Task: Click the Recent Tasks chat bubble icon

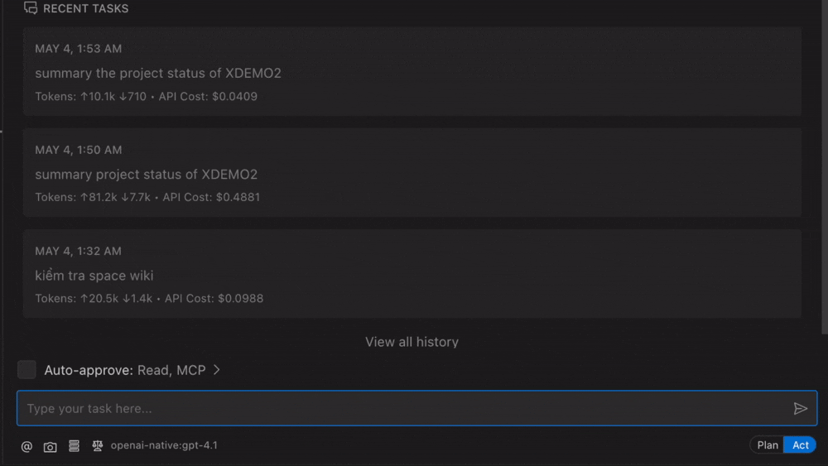Action: point(31,8)
